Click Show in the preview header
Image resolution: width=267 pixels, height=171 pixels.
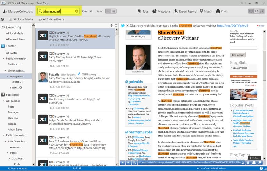(261, 26)
